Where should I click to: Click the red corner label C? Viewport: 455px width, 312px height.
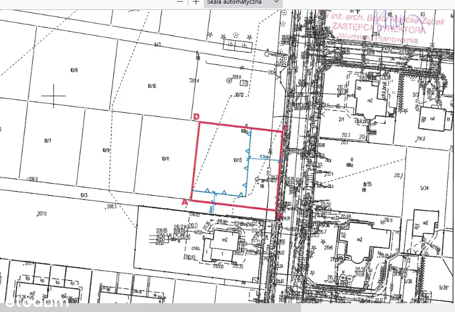(286, 128)
